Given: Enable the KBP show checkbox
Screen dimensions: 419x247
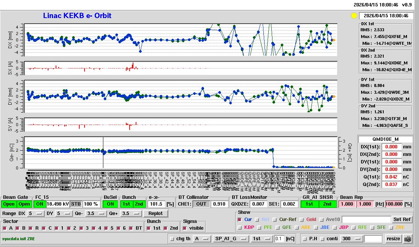Looking at the screenshot, I should click(x=240, y=227).
